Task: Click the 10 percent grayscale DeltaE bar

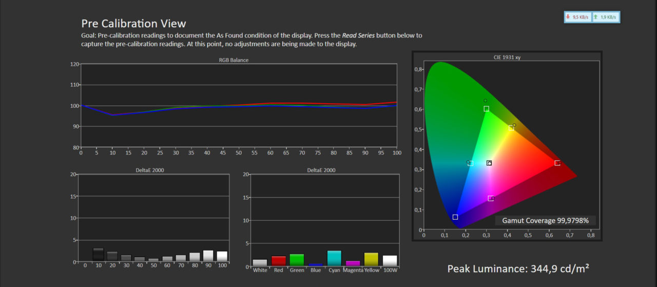Action: [x=98, y=255]
